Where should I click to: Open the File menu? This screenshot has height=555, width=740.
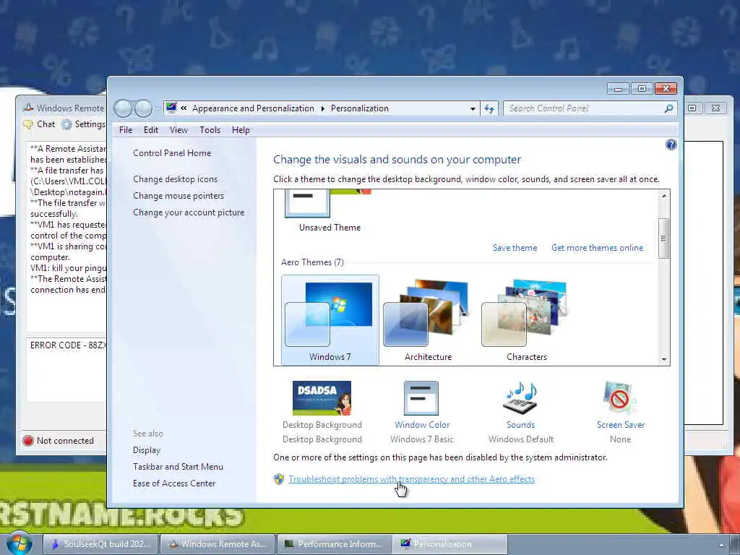point(126,130)
